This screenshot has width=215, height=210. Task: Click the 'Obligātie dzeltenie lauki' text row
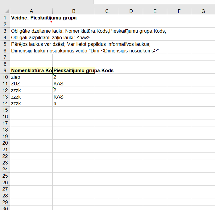click(89, 31)
